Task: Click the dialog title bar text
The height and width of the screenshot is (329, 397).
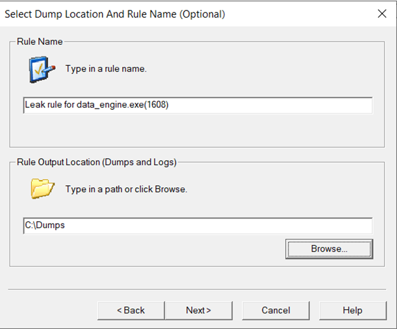Action: [116, 14]
